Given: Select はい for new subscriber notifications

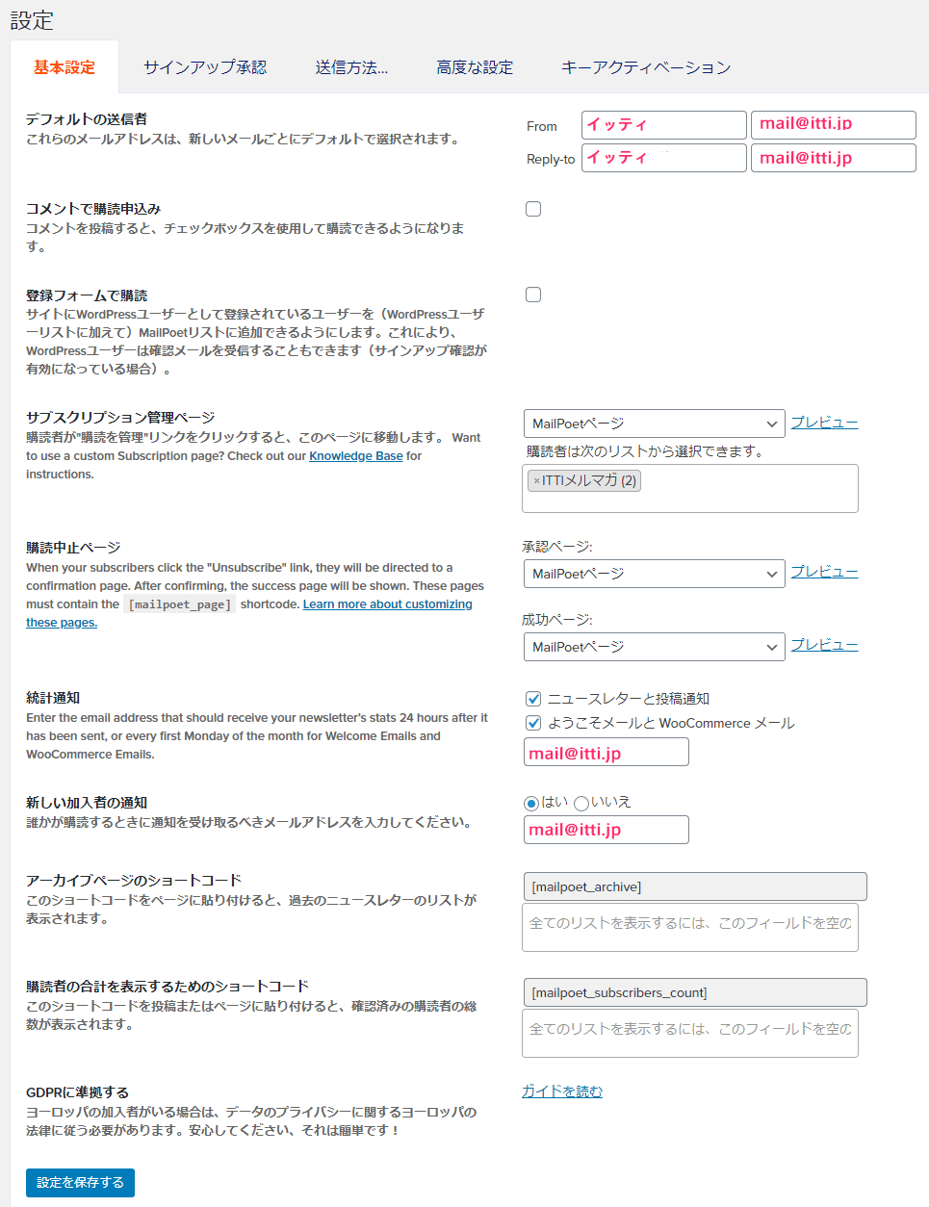Looking at the screenshot, I should [x=531, y=803].
